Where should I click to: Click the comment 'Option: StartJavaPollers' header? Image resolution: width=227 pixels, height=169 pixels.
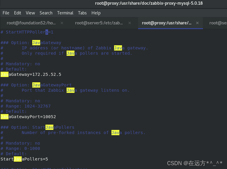(37, 127)
